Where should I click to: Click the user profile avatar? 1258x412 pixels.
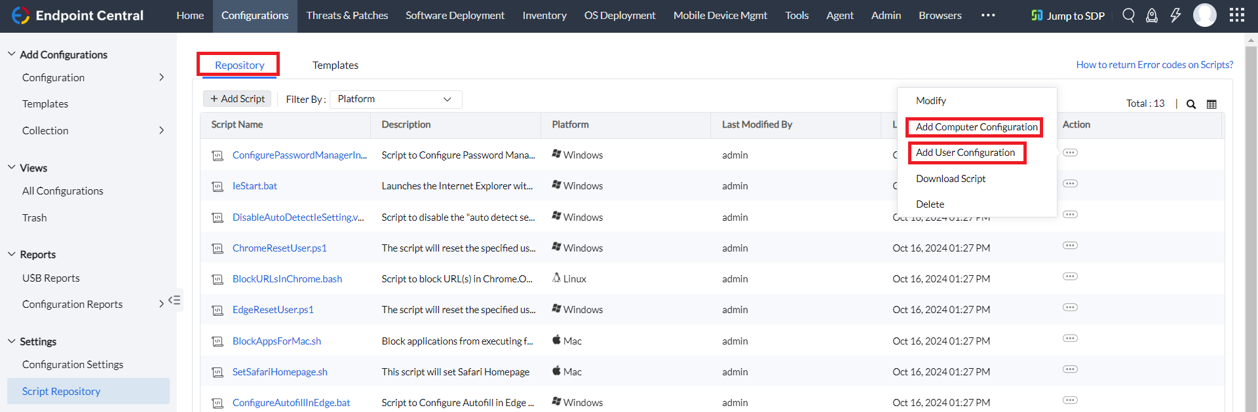(x=1204, y=15)
